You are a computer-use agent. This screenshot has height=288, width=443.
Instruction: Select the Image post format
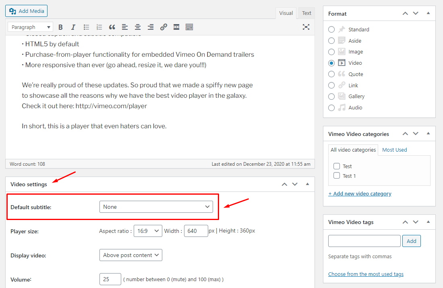[x=331, y=52]
